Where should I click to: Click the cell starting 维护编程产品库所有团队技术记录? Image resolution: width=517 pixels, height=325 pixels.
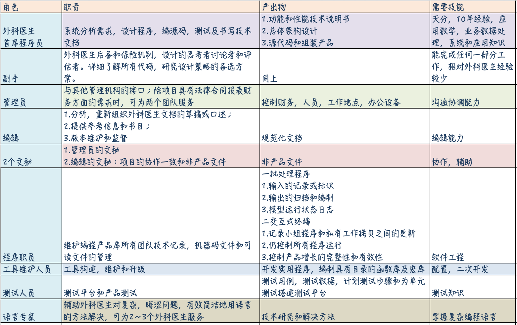[x=161, y=215]
